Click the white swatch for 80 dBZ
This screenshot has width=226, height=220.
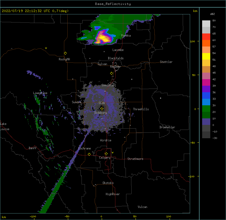(x=206, y=24)
